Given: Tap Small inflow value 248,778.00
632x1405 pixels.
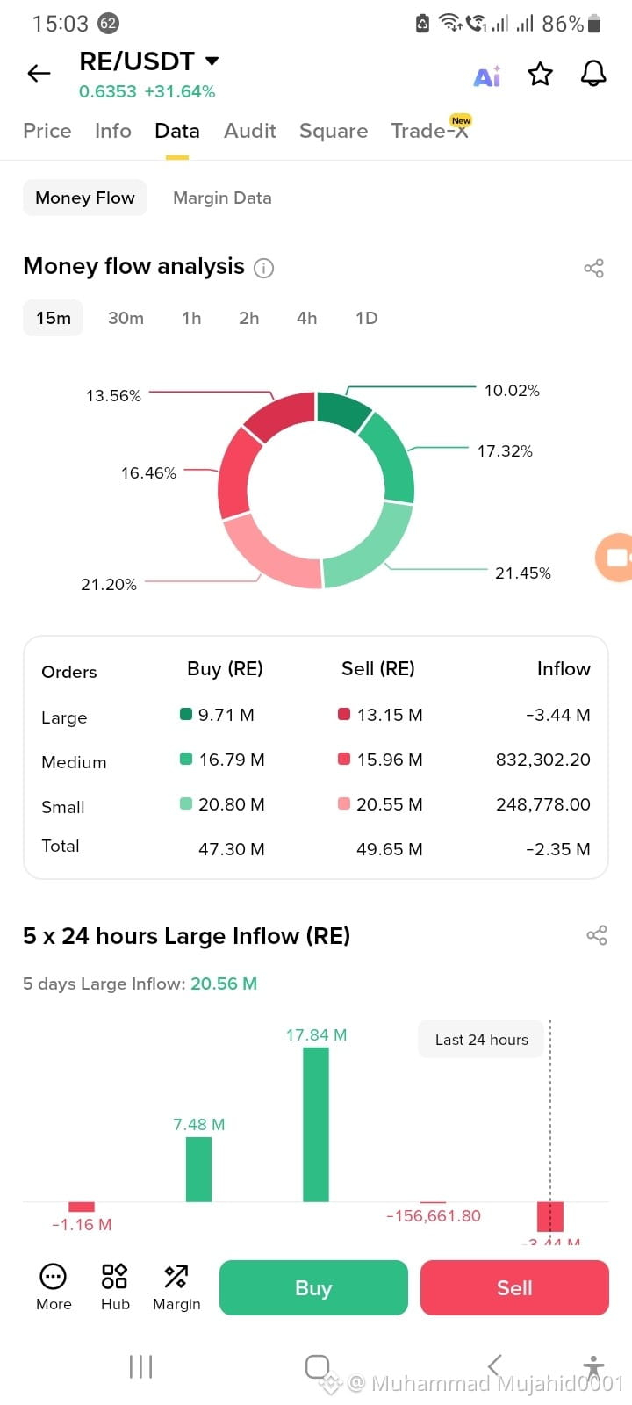Looking at the screenshot, I should (543, 804).
